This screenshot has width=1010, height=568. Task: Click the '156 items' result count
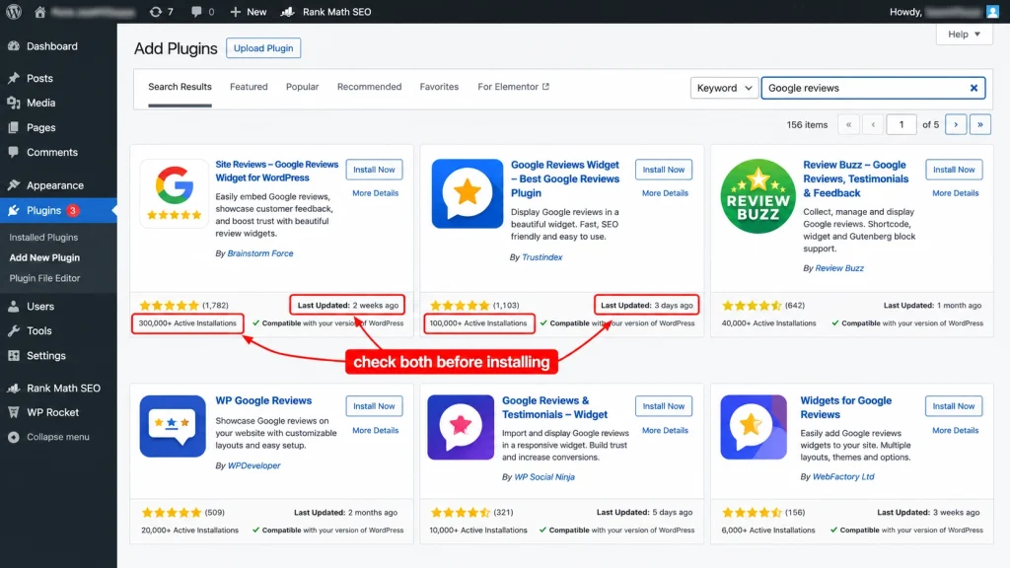[x=807, y=125]
